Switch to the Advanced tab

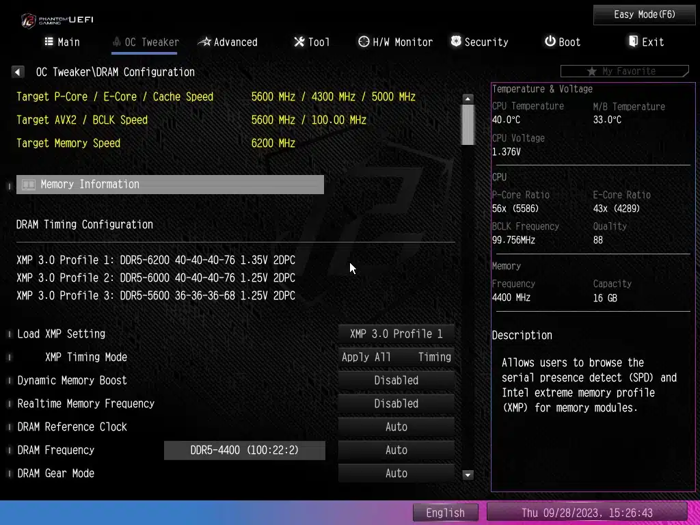click(x=228, y=42)
